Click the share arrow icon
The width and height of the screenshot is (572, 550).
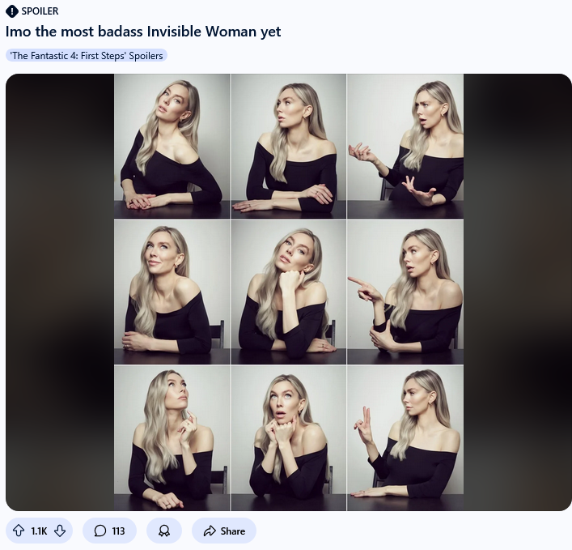tap(210, 531)
